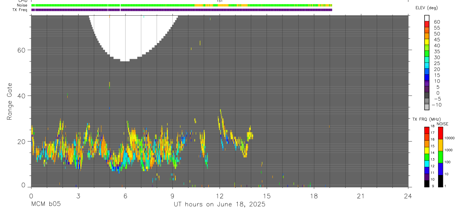Select the 'ELEV (deg)' legend title
The image size is (459, 212).
(426, 8)
